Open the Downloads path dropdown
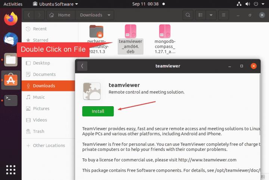Image resolution: width=269 pixels, height=180 pixels. pyautogui.click(x=109, y=15)
